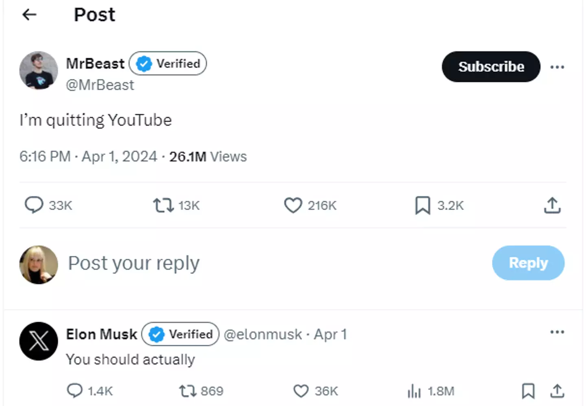Like Elon Musk's reply
This screenshot has height=406, width=586.
[x=301, y=391]
